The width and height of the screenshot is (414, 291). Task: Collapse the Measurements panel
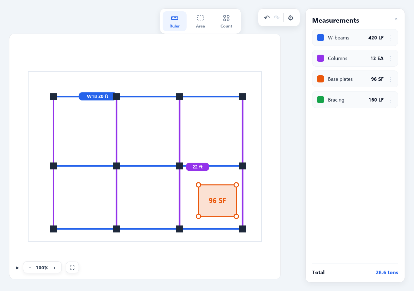[x=396, y=19]
